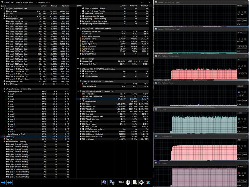This screenshot has height=187, width=249.
Task: Toggle the rightmost box in CPU Package Temperature graph
Action: coord(245,66)
